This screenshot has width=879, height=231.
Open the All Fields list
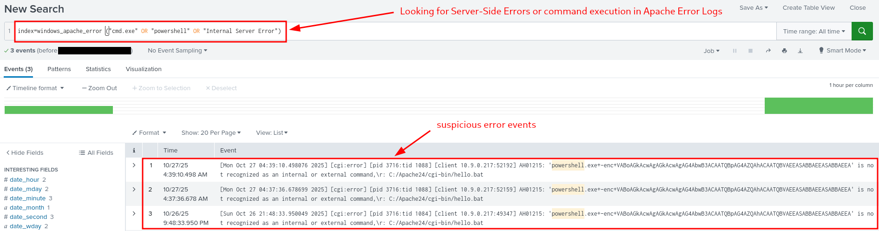pos(96,152)
